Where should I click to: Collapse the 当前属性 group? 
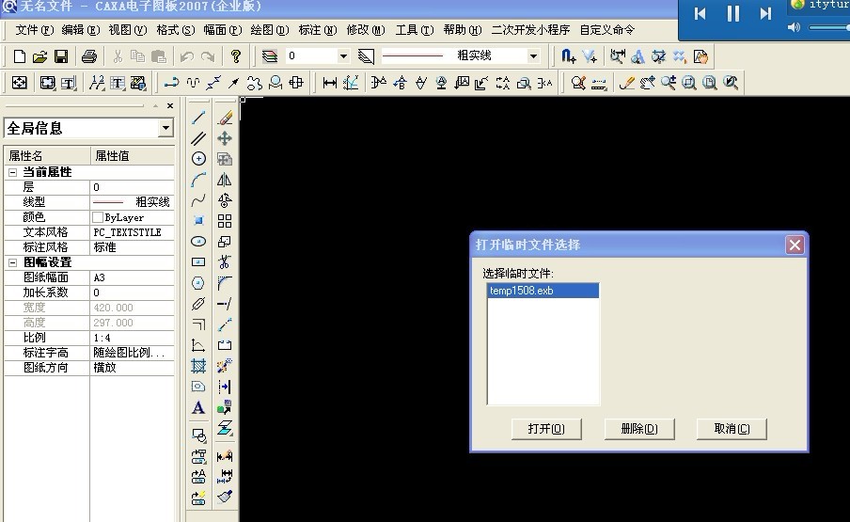pos(12,172)
